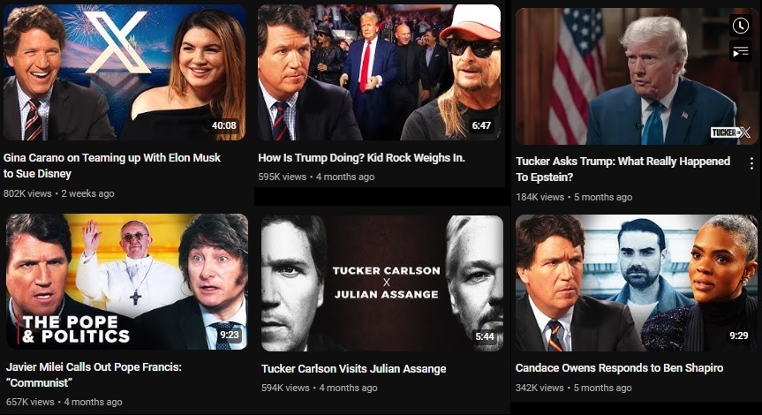Screen dimensions: 762x415
Task: Open the Gina Carano video thumbnail
Action: pyautogui.click(x=124, y=72)
